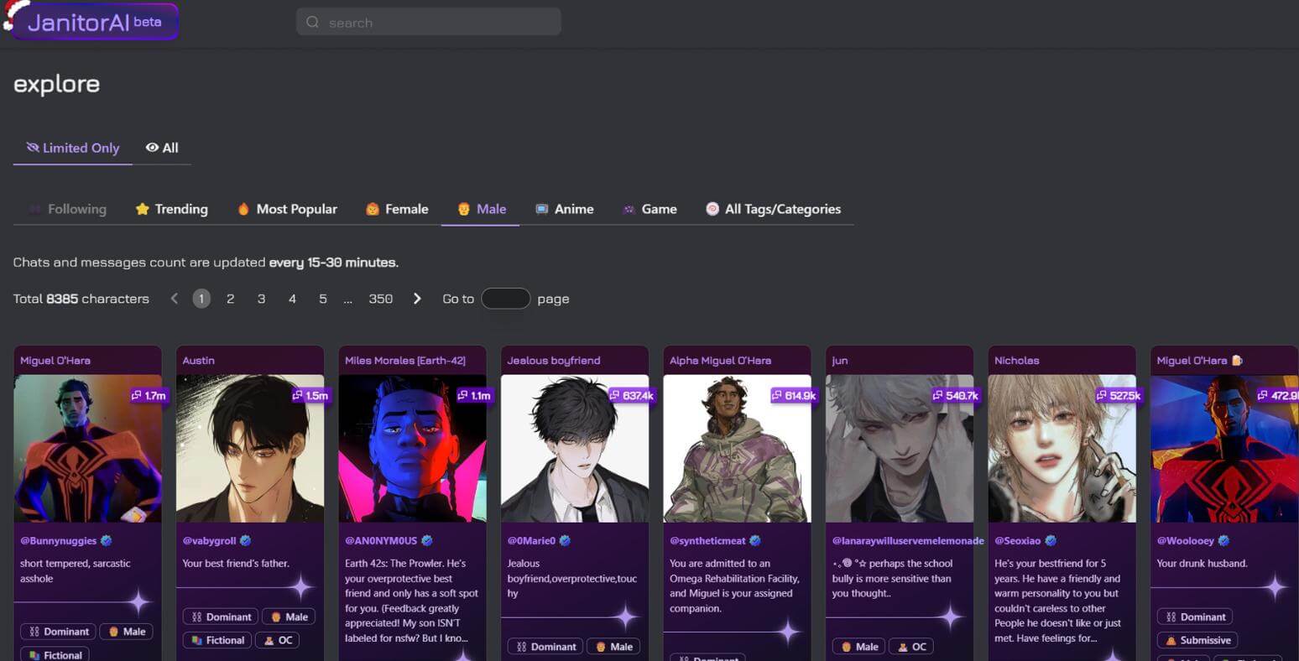Open the first Miguel O'Hara card image
This screenshot has height=661, width=1299.
pyautogui.click(x=87, y=448)
